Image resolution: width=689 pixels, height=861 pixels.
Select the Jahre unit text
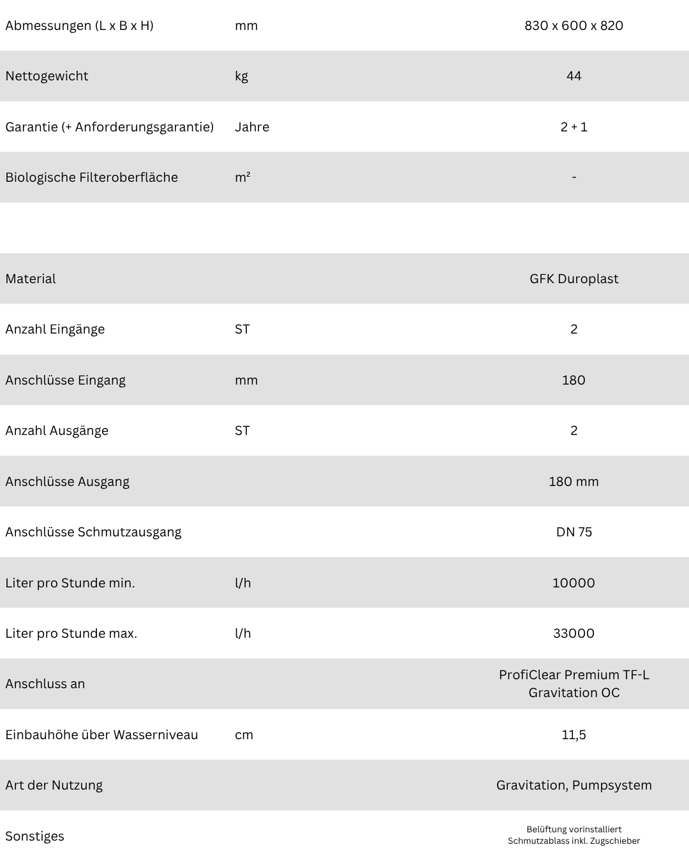[x=252, y=127]
